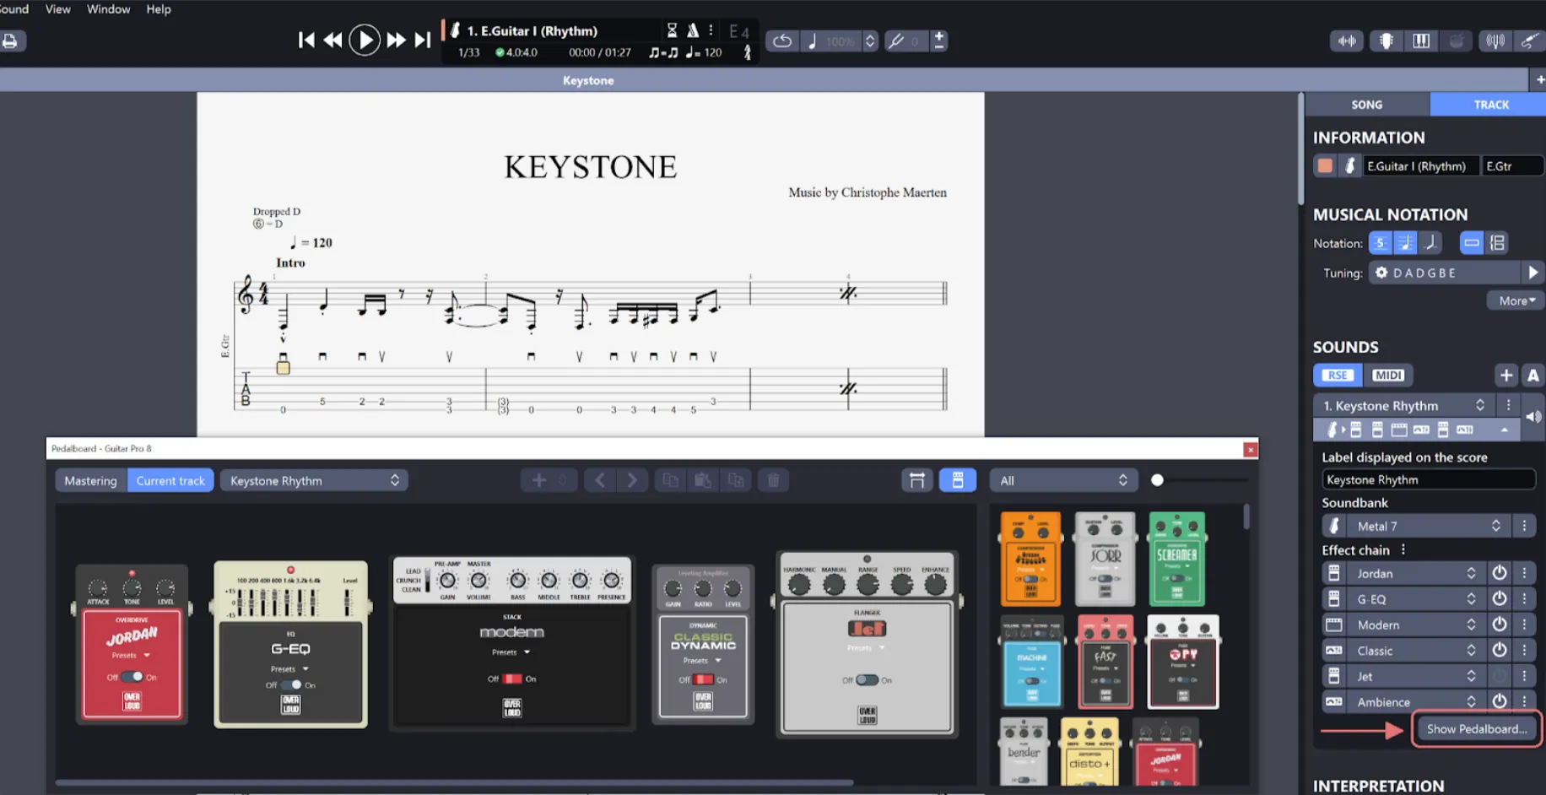Click the automation A button in Sounds
Viewport: 1546px width, 795px height.
(1533, 375)
